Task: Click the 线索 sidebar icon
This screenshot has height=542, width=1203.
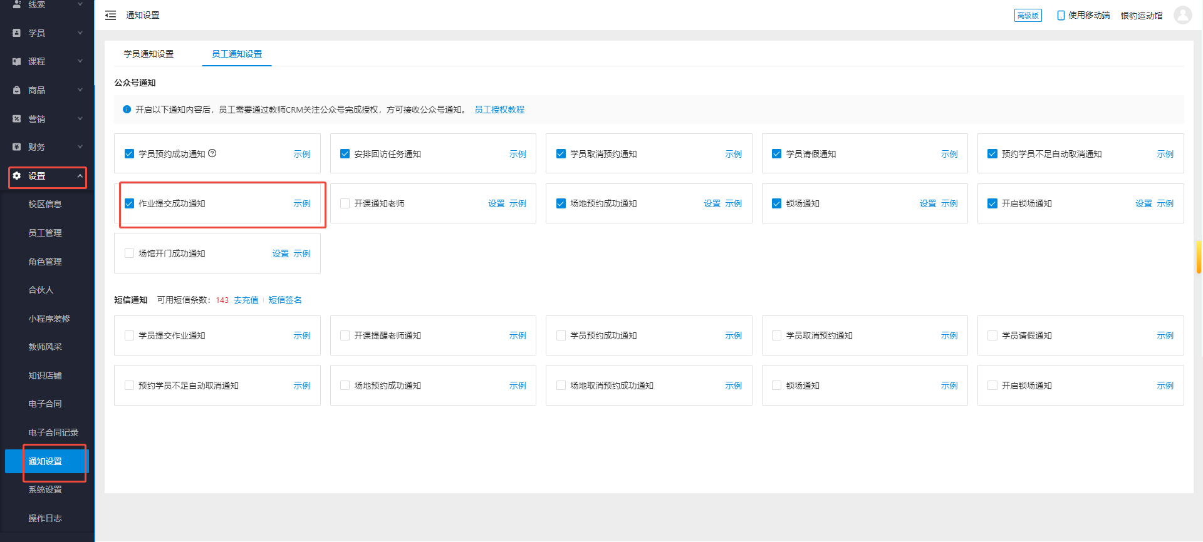Action: click(x=17, y=4)
